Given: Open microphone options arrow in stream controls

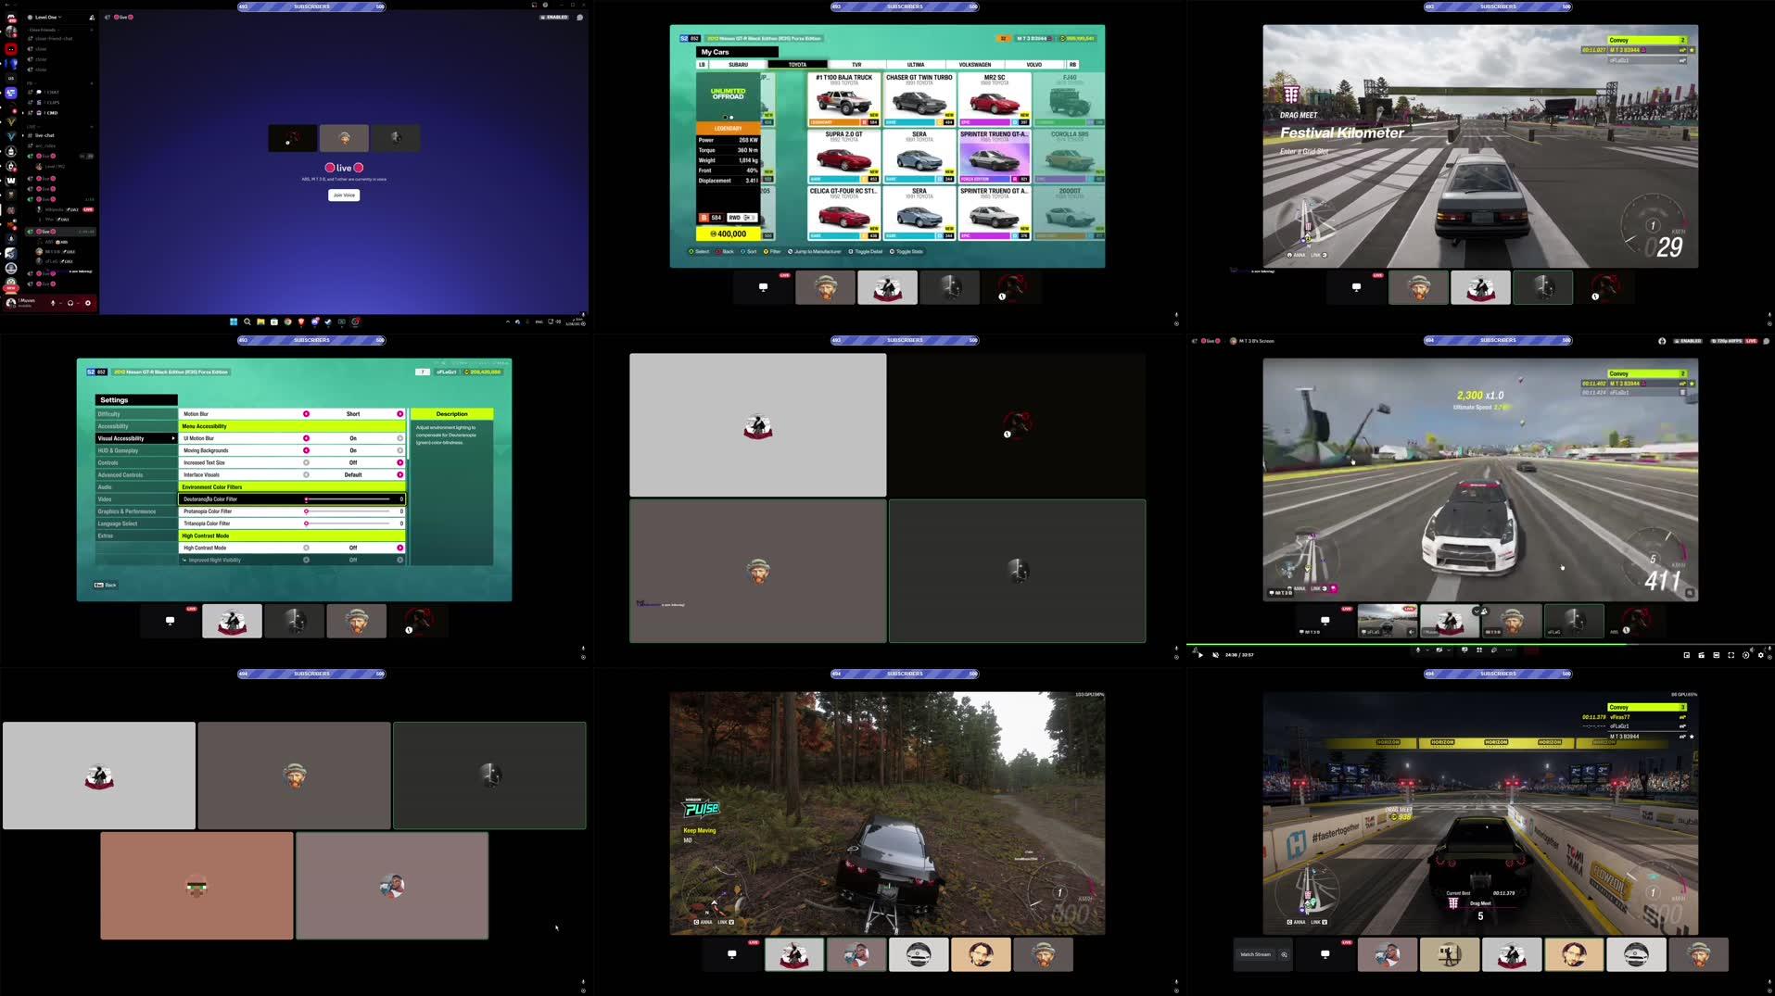Looking at the screenshot, I should [x=1427, y=650].
